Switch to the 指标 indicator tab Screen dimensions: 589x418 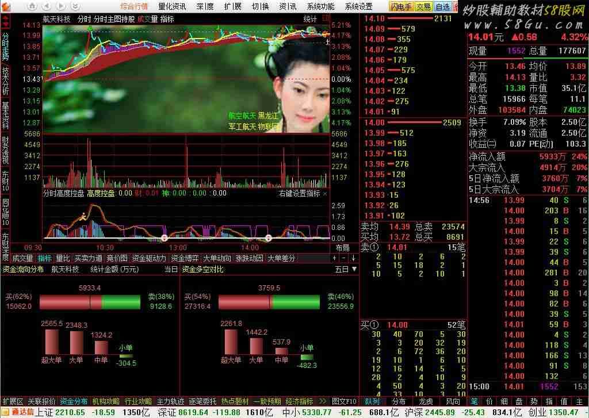pos(45,258)
